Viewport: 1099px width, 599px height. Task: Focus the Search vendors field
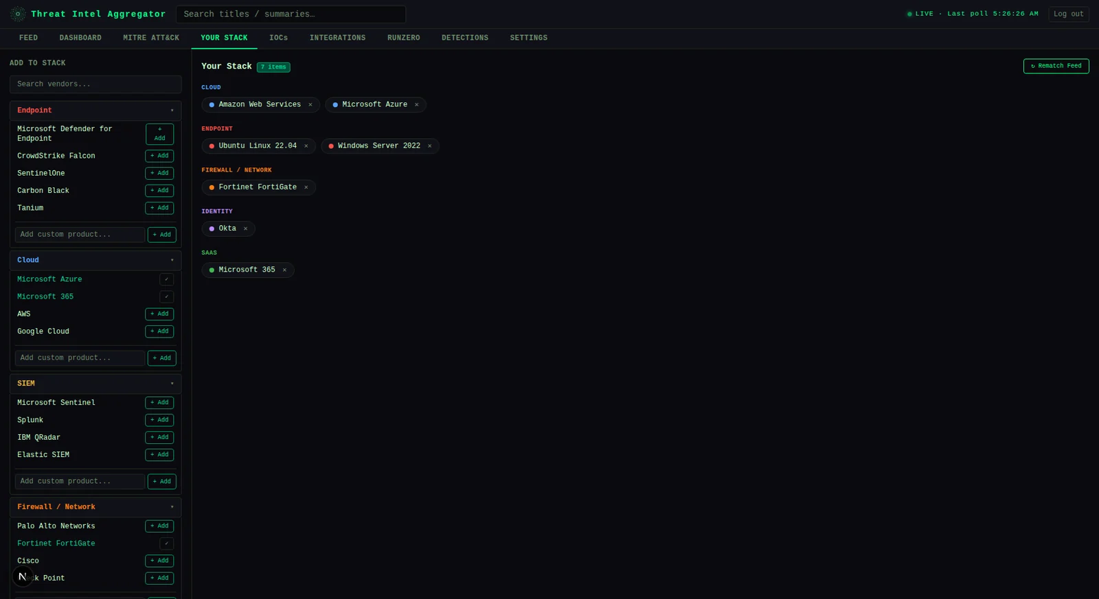pos(95,84)
